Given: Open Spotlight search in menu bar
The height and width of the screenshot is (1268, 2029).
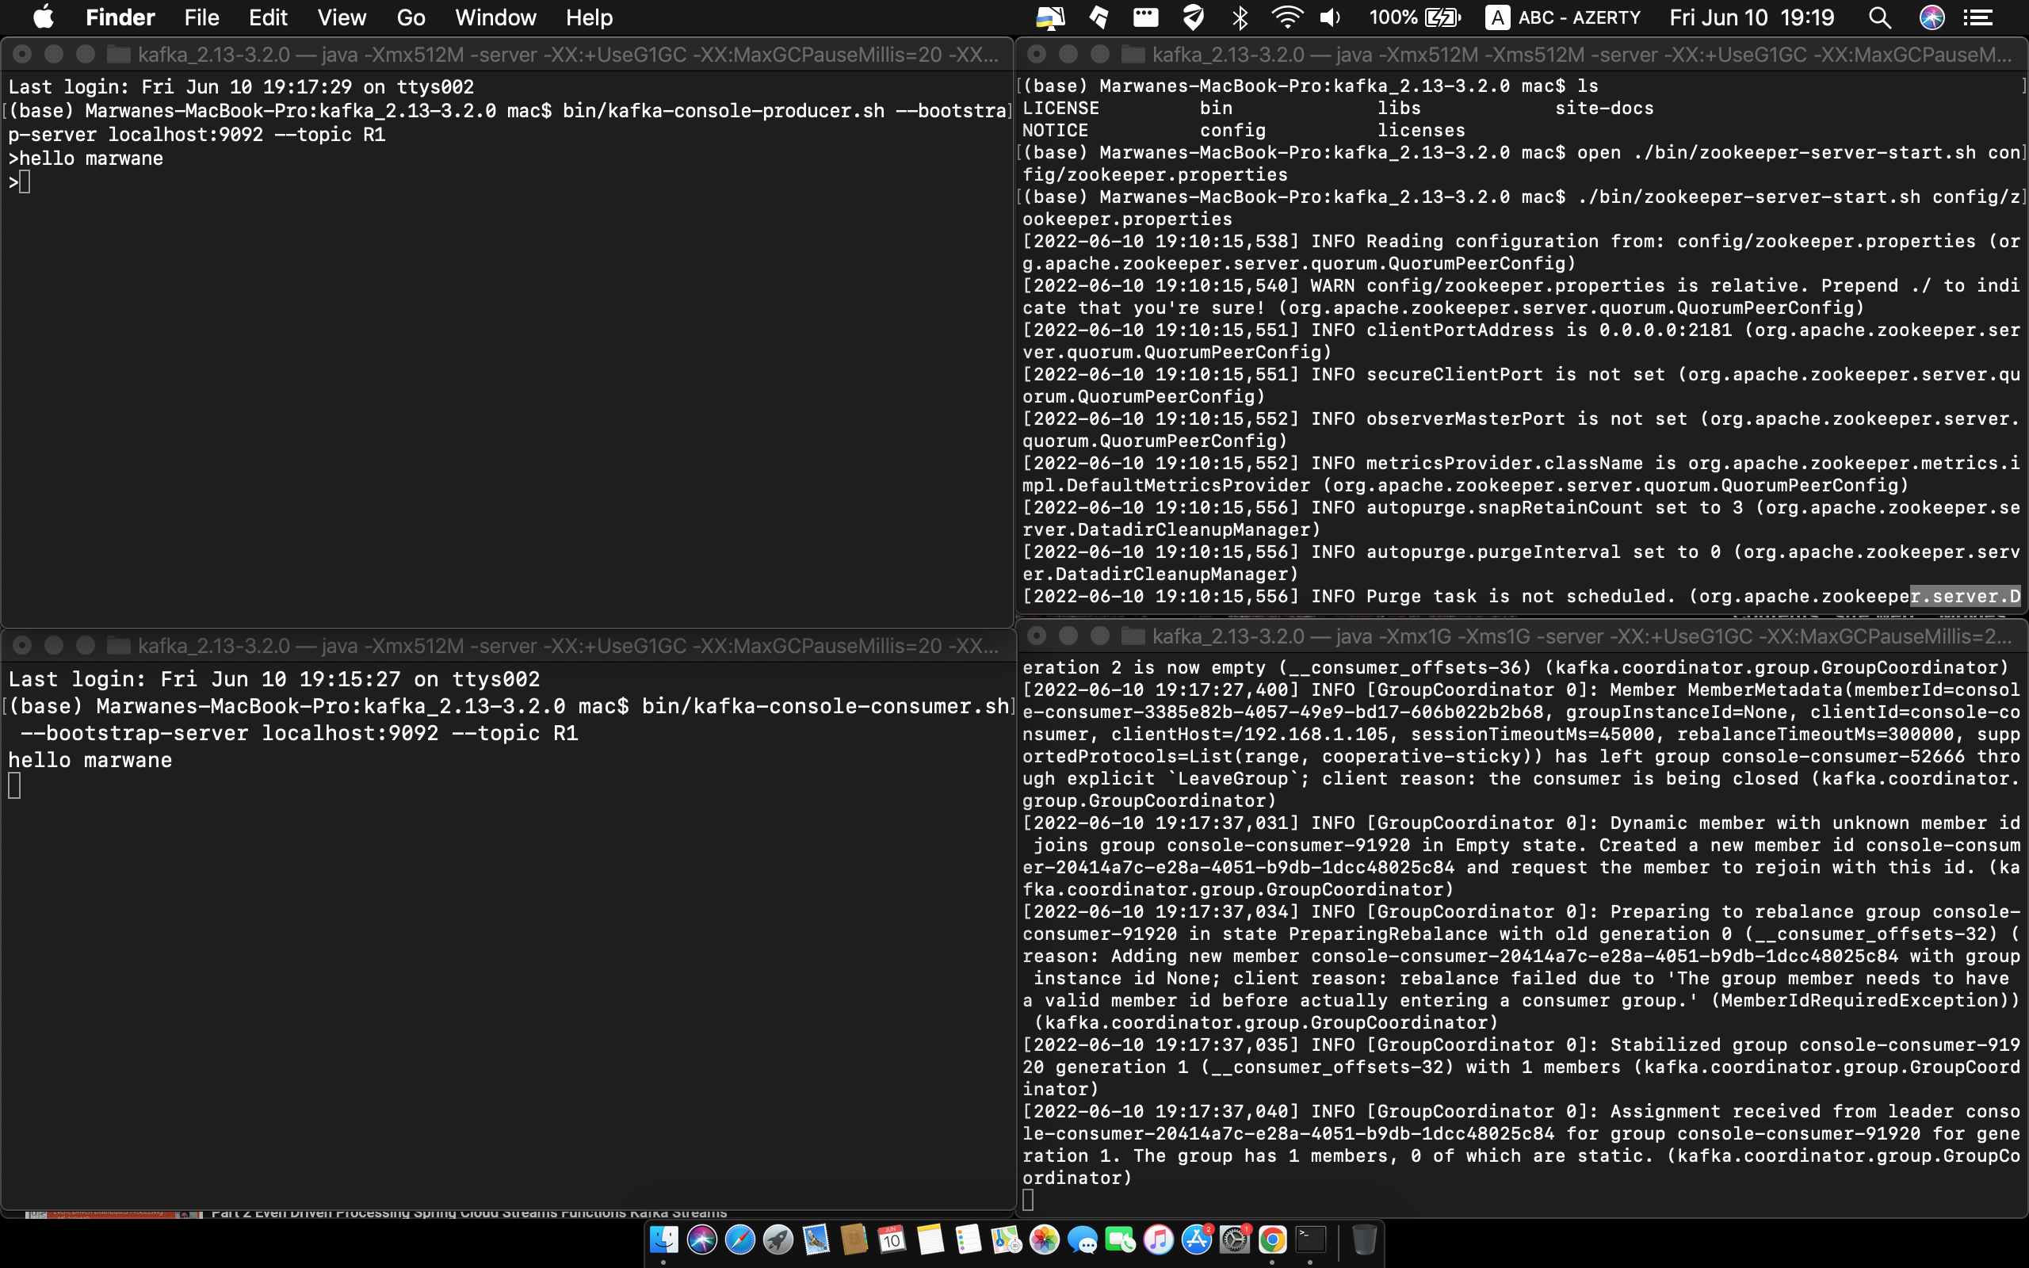Looking at the screenshot, I should point(1880,17).
